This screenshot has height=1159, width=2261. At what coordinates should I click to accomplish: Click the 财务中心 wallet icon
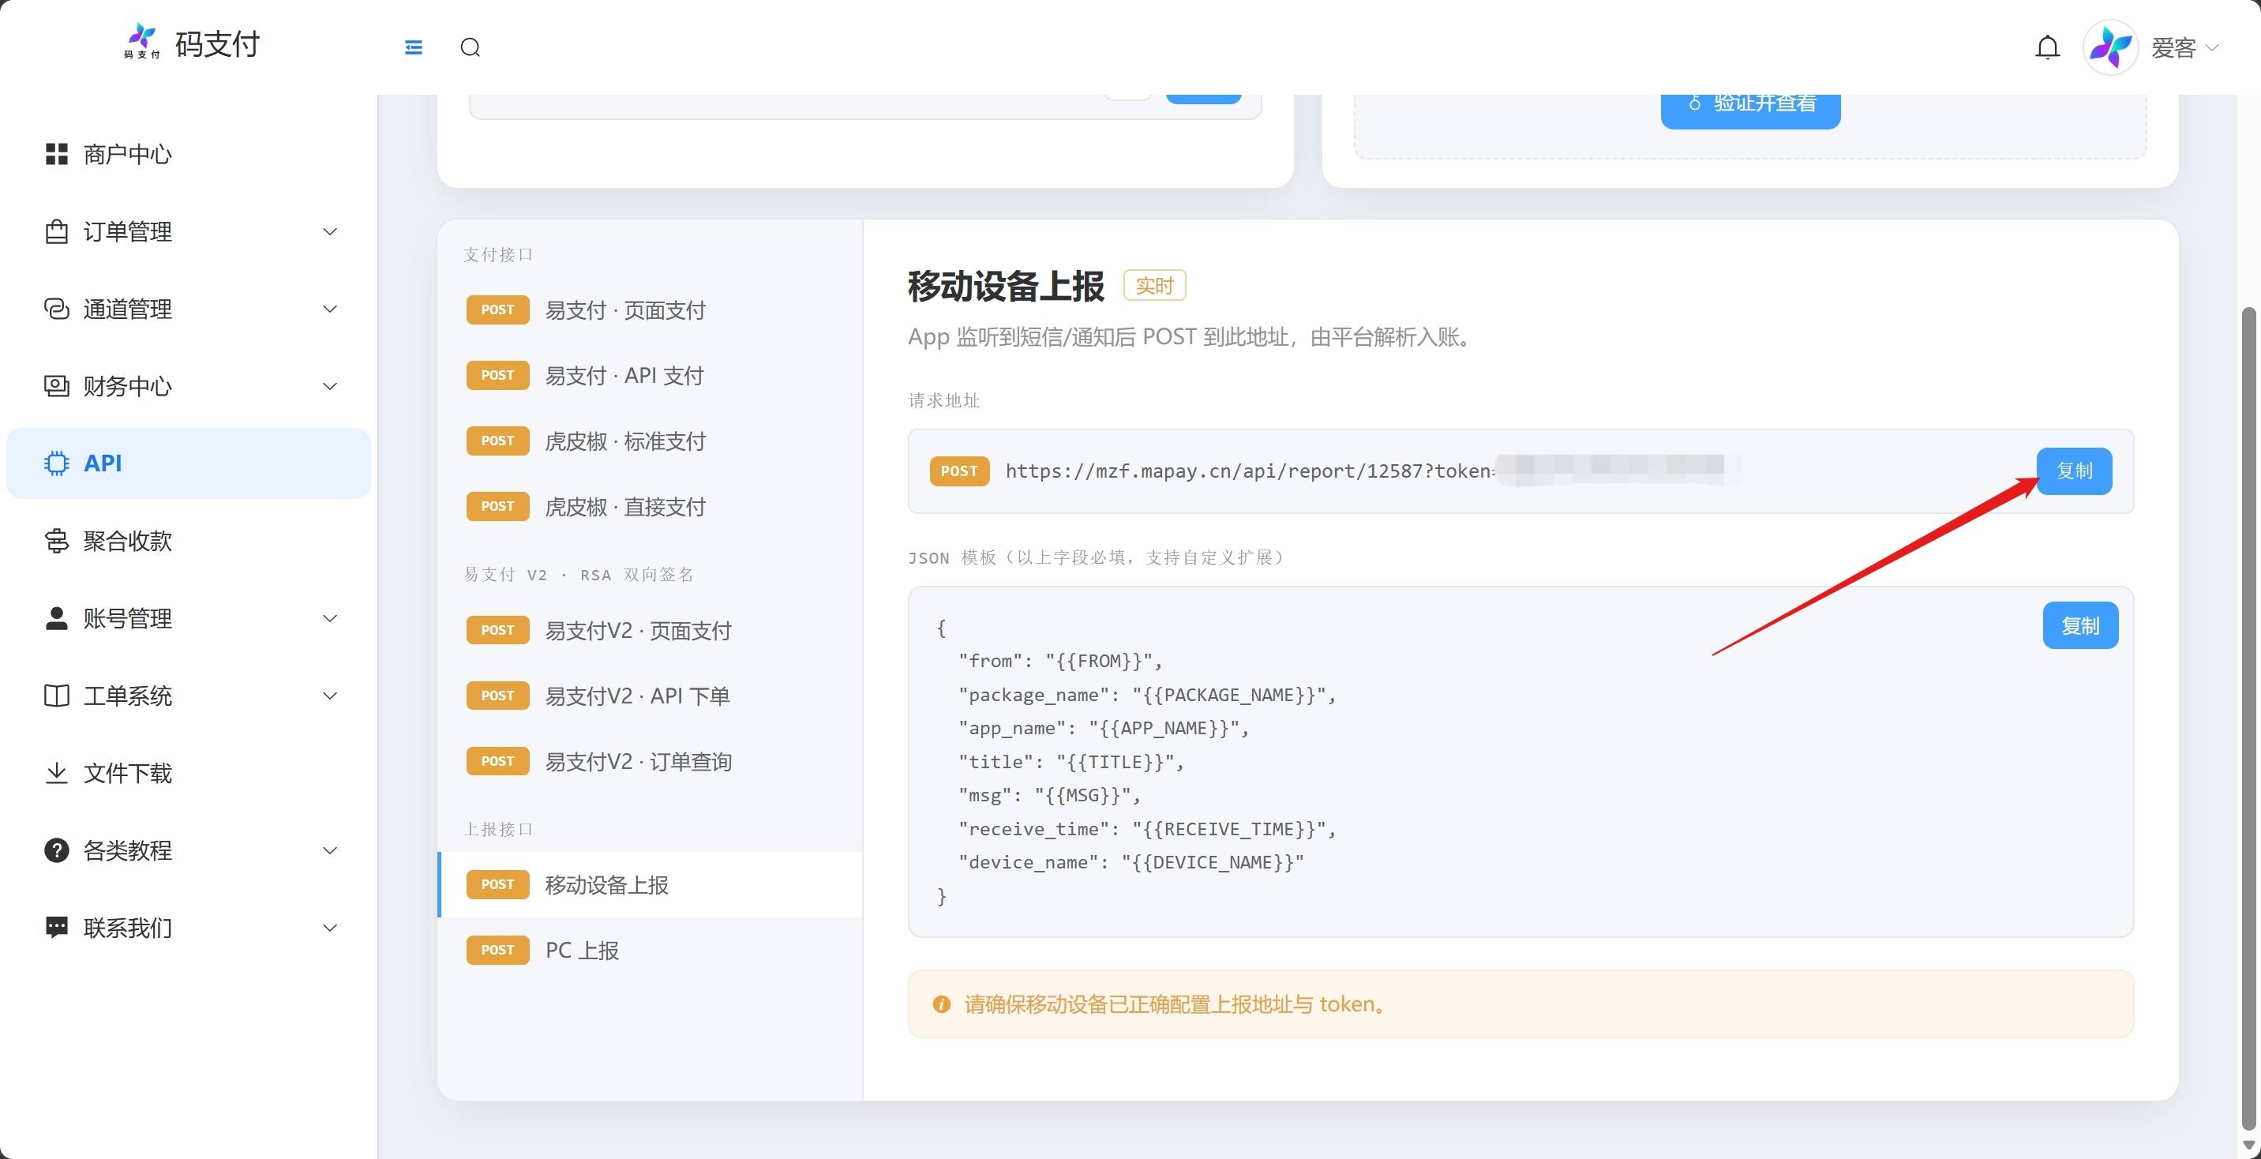(56, 386)
